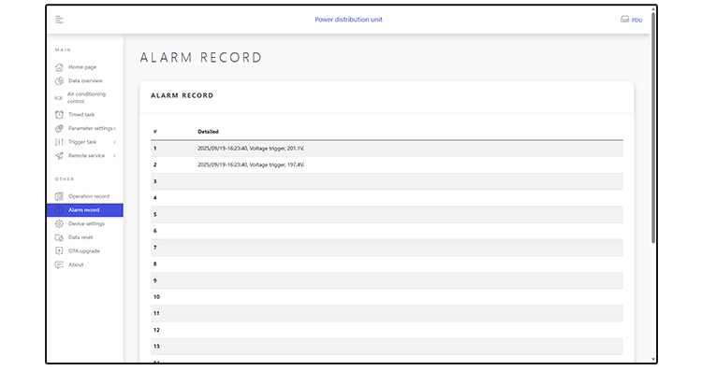This screenshot has height=371, width=702.
Task: Expand the Trigger task submenu chevron
Action: 114,142
